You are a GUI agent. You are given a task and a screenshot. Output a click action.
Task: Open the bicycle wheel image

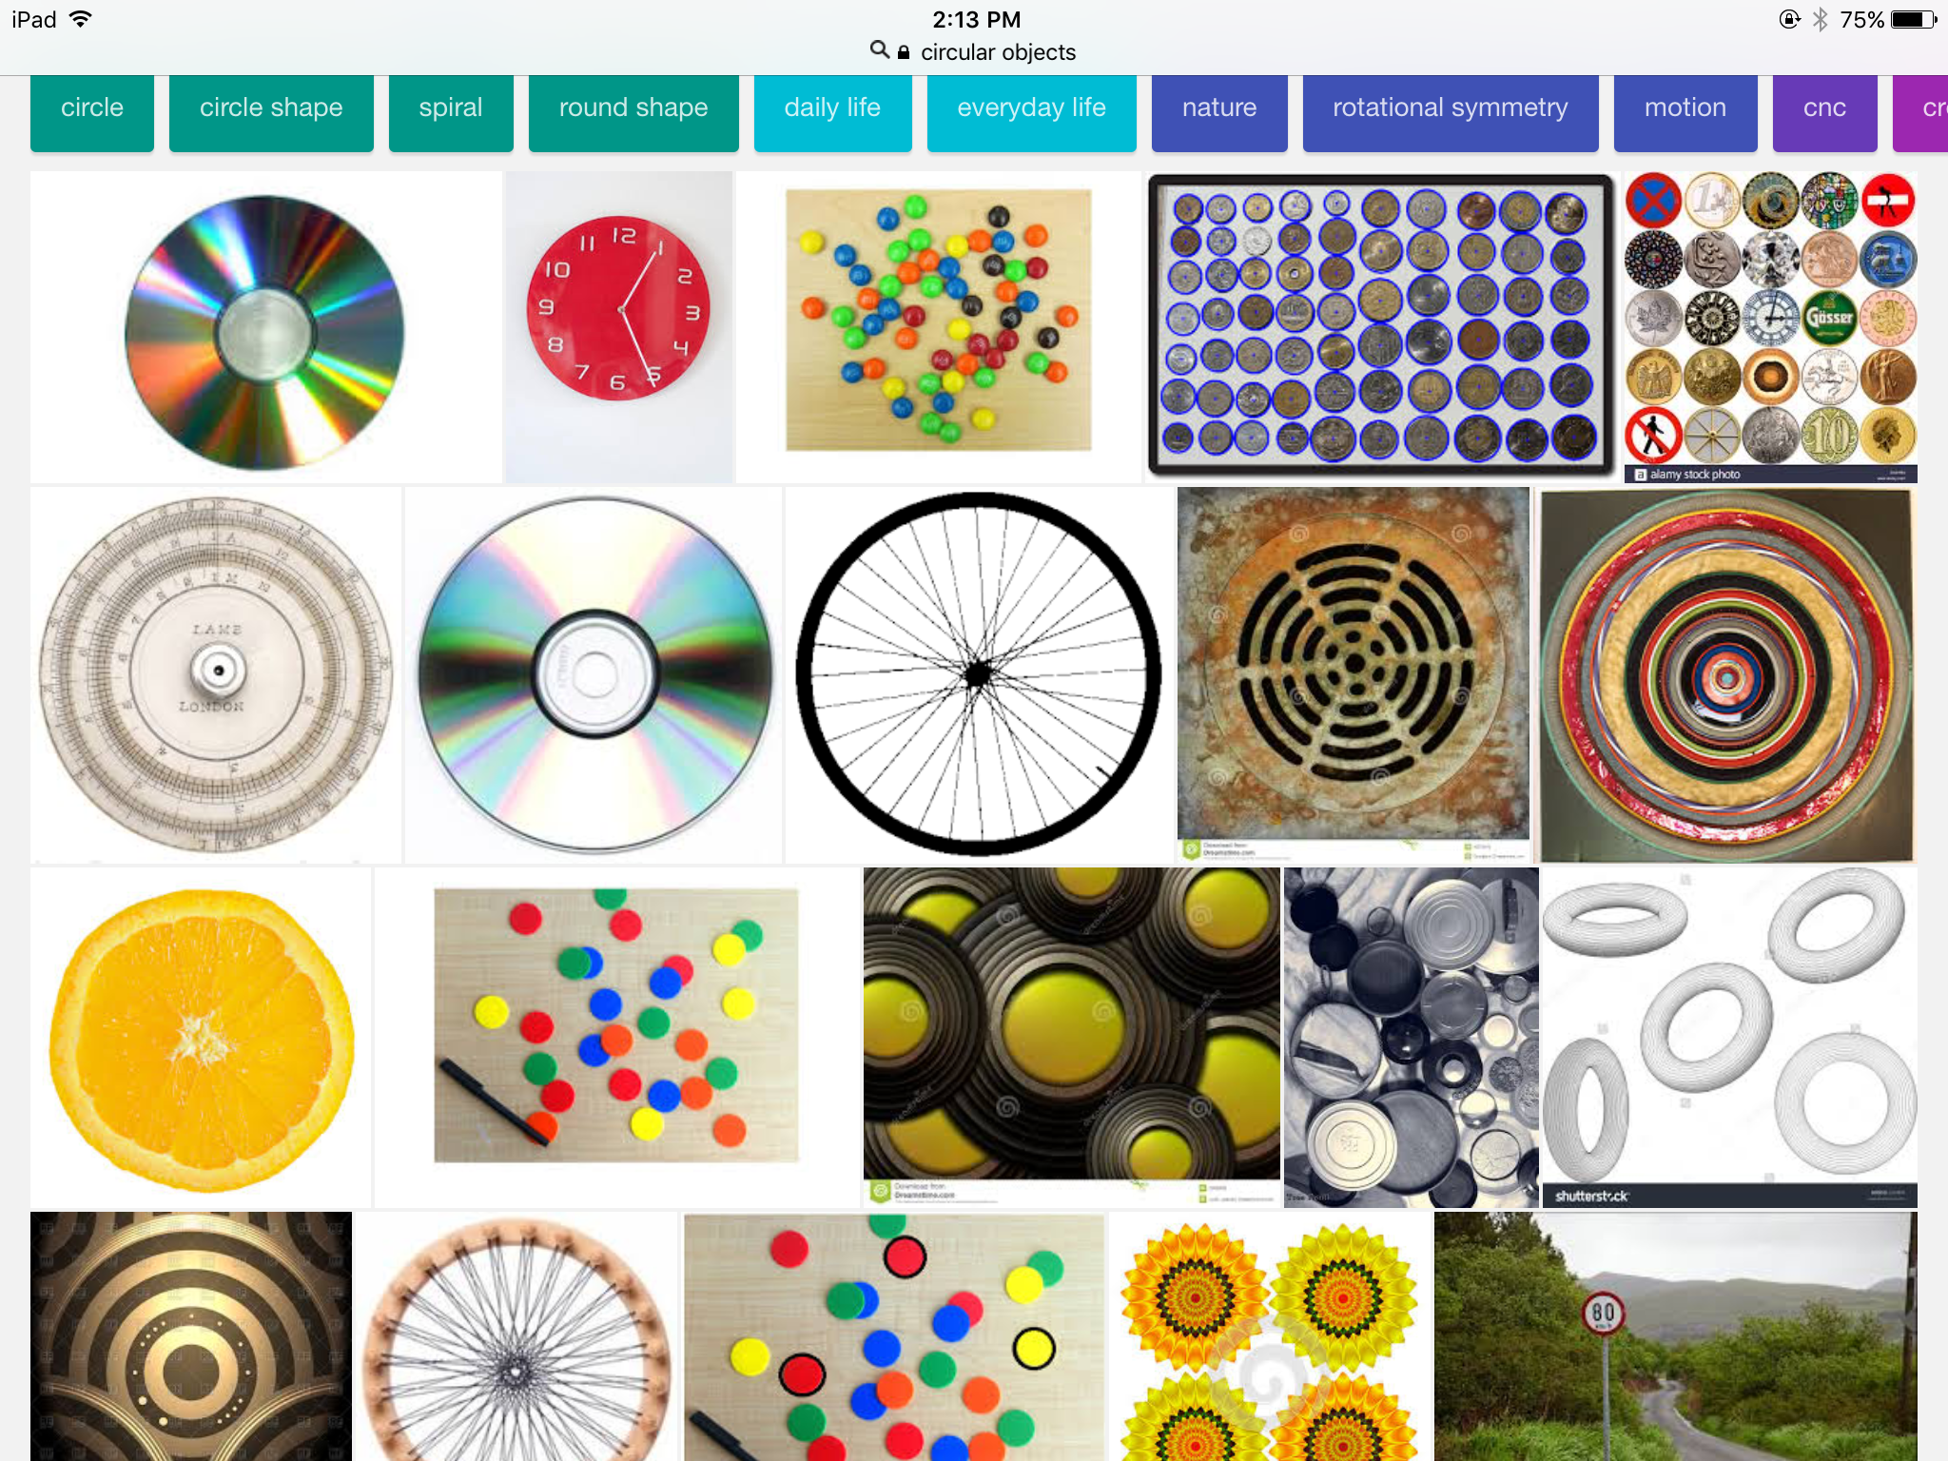[x=978, y=674]
